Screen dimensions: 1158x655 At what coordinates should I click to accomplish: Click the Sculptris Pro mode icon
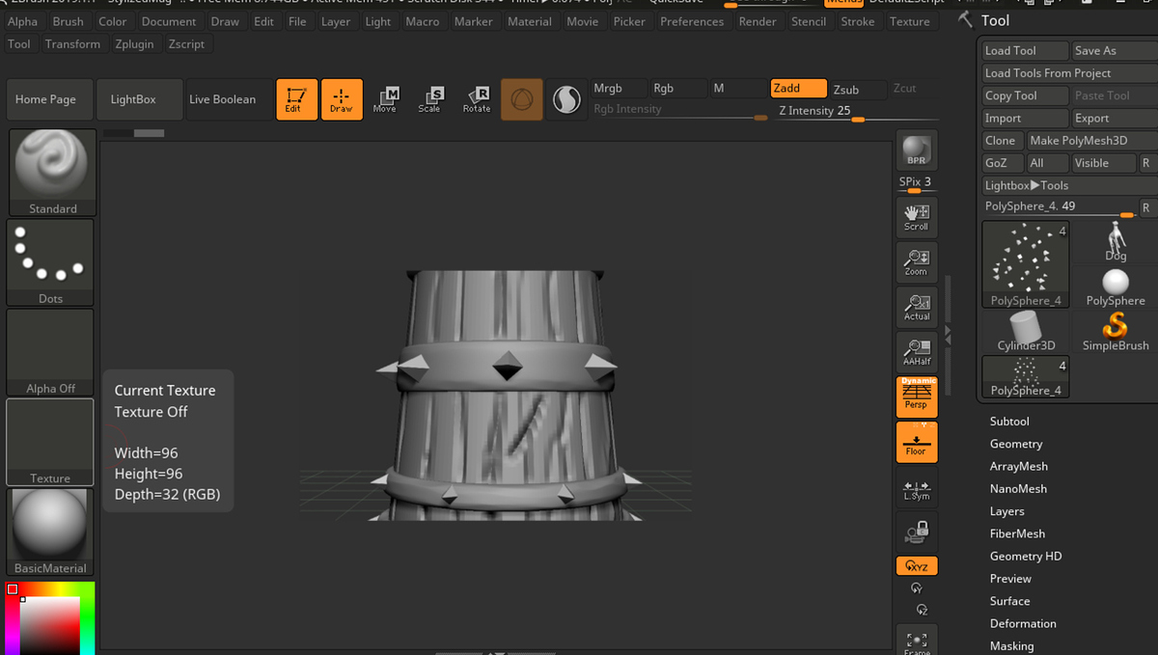566,99
